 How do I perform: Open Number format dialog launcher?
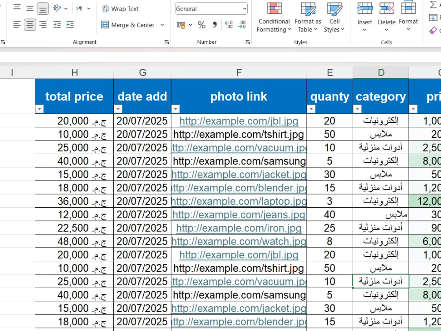(x=247, y=42)
